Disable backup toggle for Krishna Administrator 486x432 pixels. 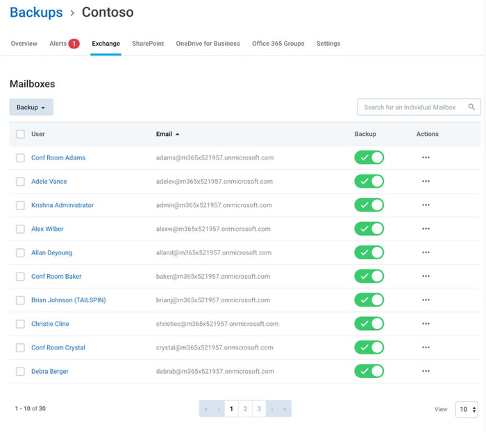coord(369,205)
